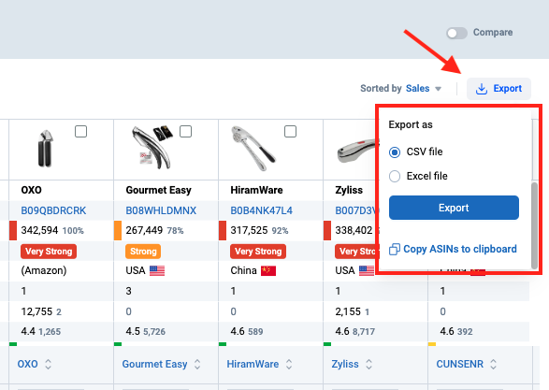Check the HiramWare product checkbox

290,132
